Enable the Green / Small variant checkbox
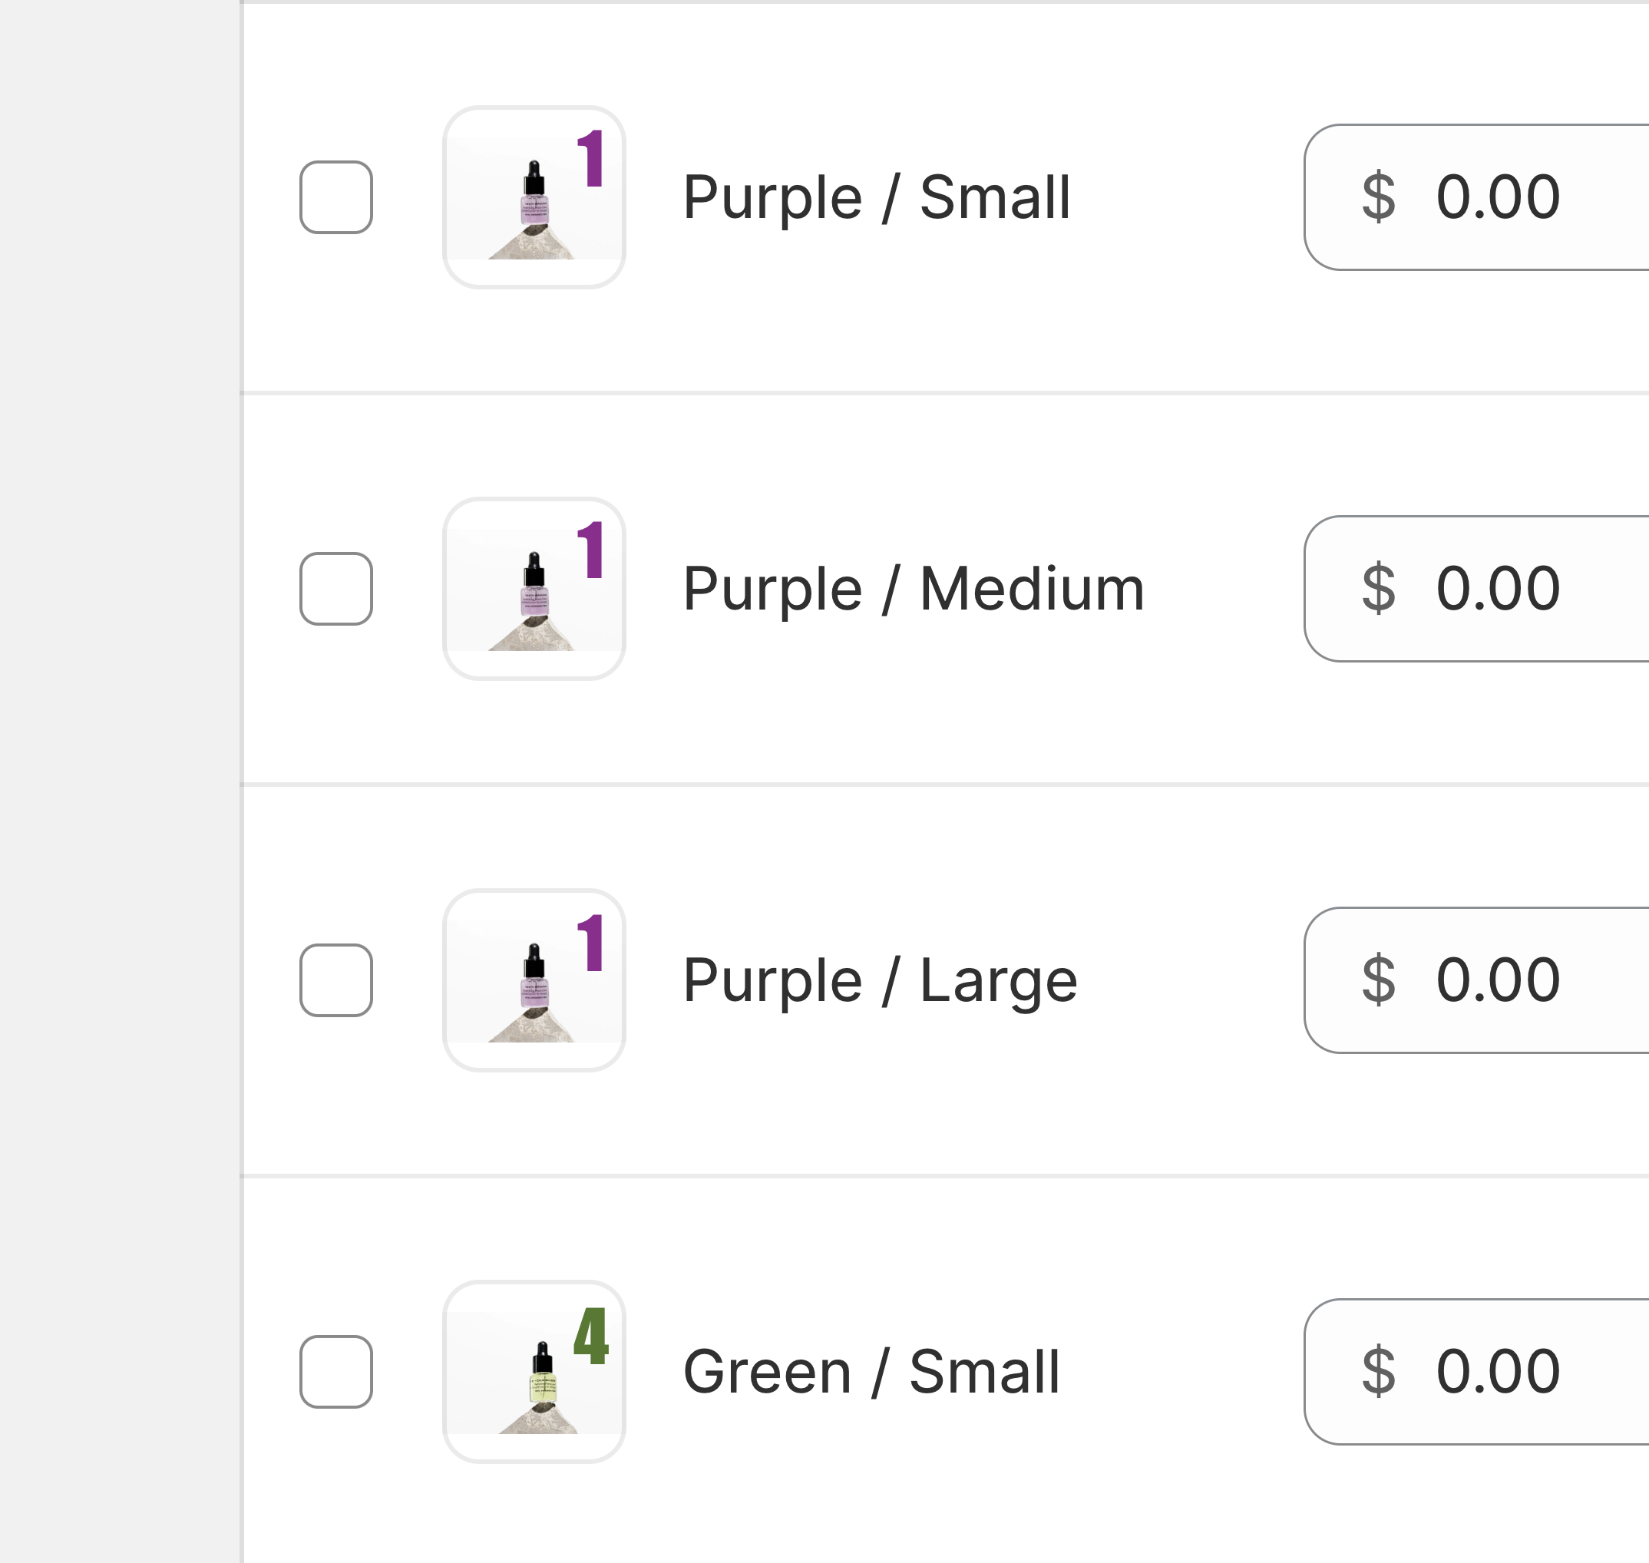 pos(335,1372)
